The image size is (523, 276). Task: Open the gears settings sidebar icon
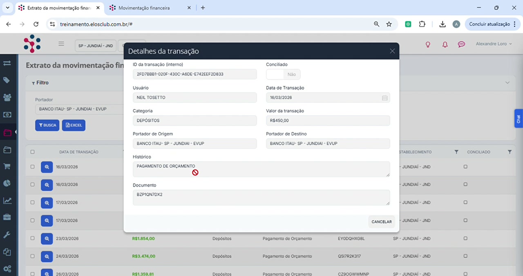pyautogui.click(x=7, y=269)
